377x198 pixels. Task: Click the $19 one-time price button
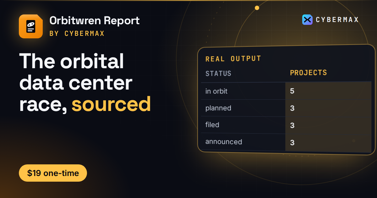tap(53, 173)
